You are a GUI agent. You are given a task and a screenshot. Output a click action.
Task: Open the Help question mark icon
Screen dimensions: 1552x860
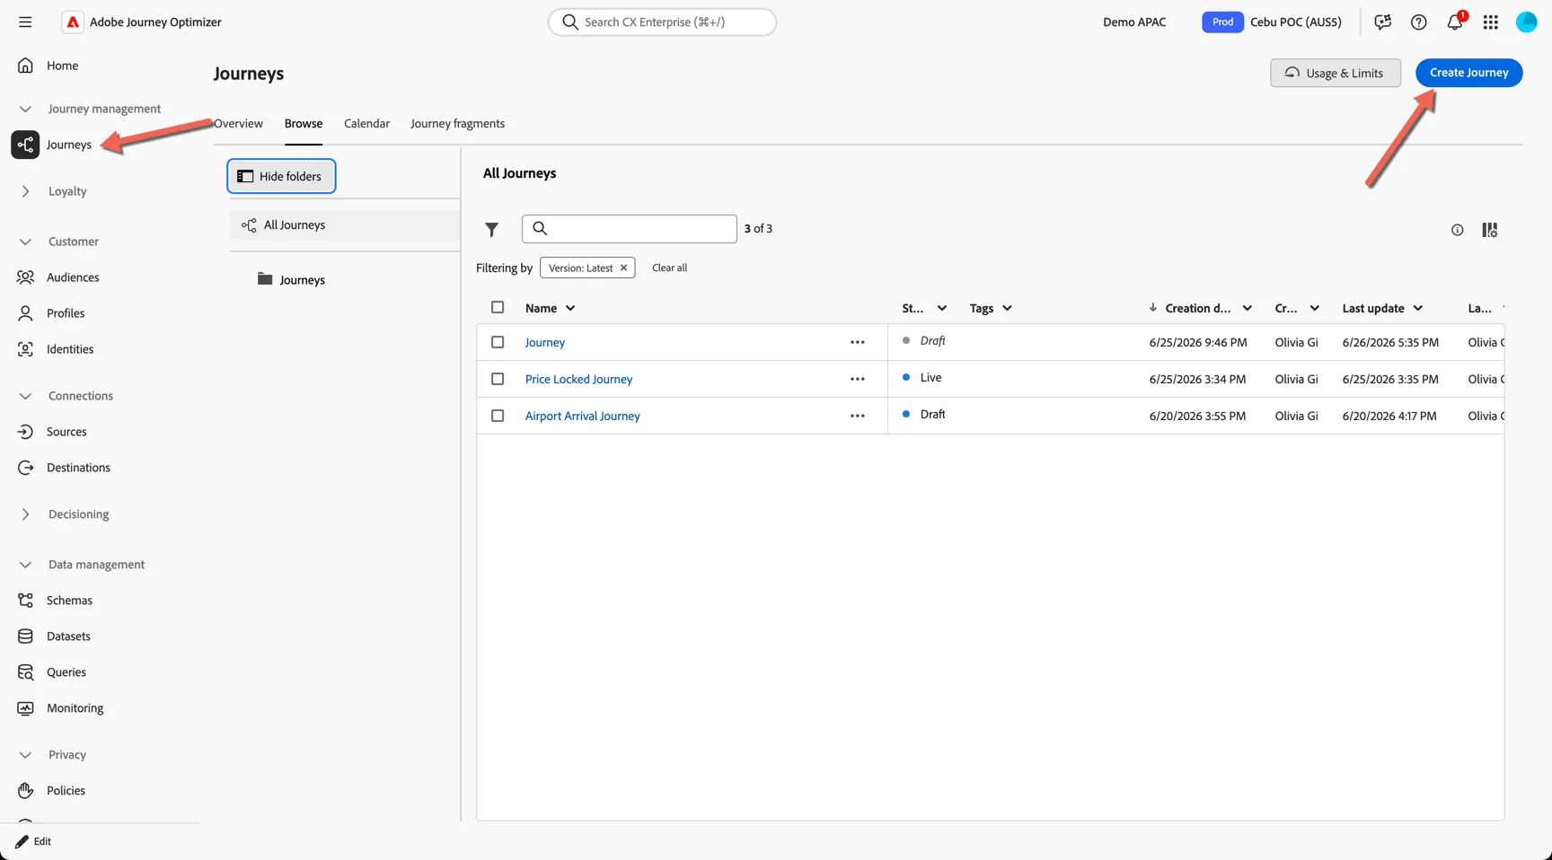[1419, 22]
